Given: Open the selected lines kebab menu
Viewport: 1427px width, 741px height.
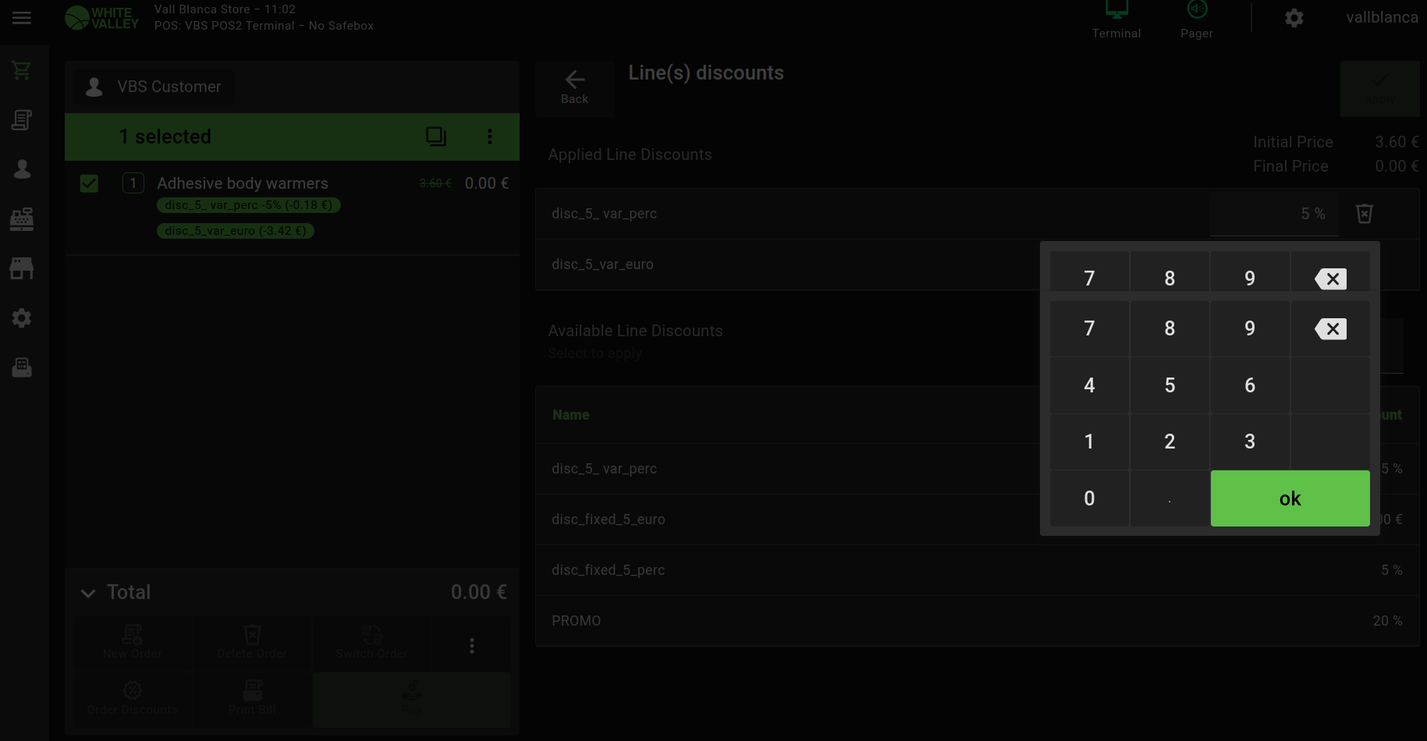Looking at the screenshot, I should 490,136.
